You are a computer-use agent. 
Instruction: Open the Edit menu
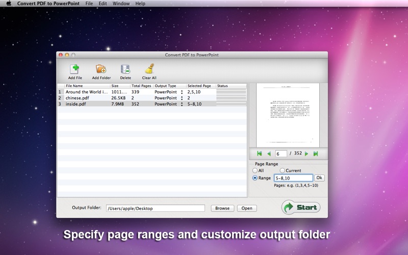(103, 4)
